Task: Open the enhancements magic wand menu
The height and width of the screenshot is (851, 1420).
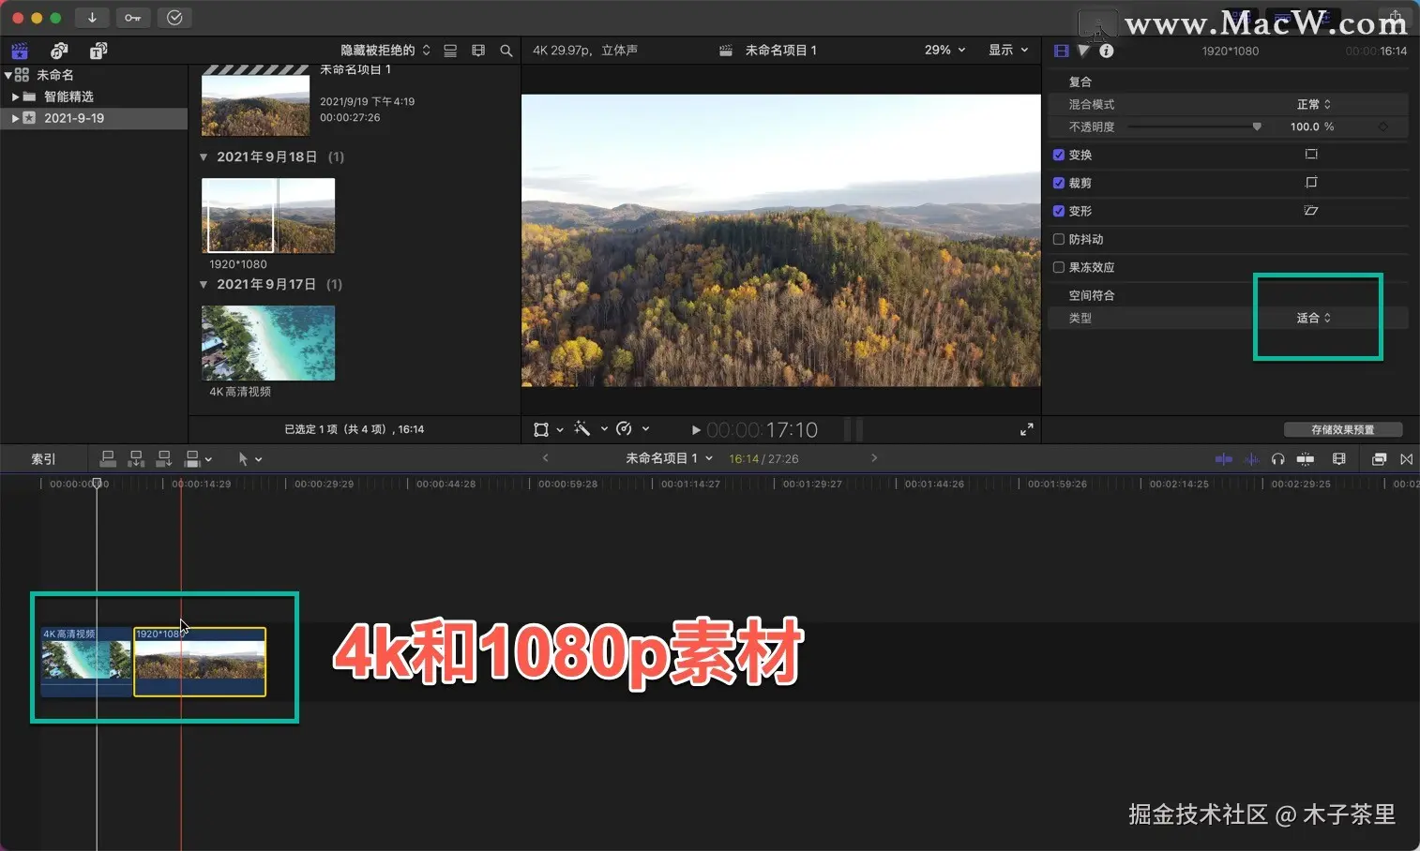Action: pos(590,429)
